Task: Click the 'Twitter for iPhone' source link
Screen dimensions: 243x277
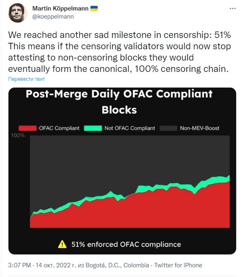Action: [178, 265]
